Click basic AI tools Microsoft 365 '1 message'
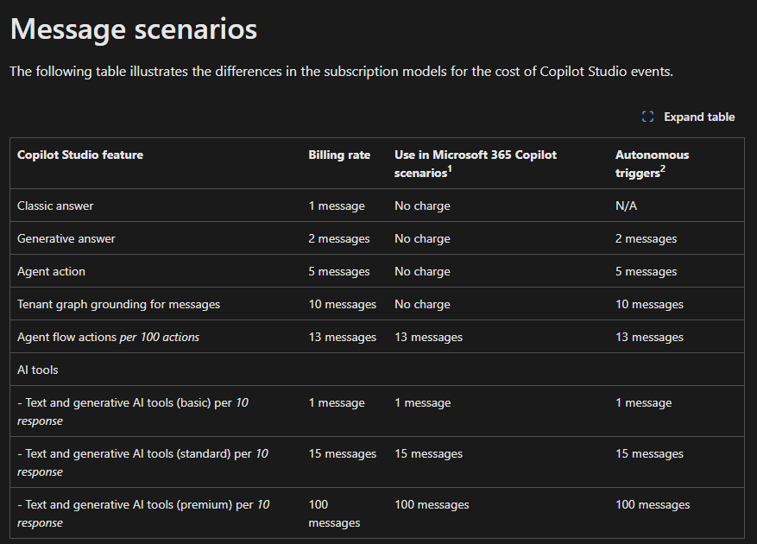757x544 pixels. (423, 403)
